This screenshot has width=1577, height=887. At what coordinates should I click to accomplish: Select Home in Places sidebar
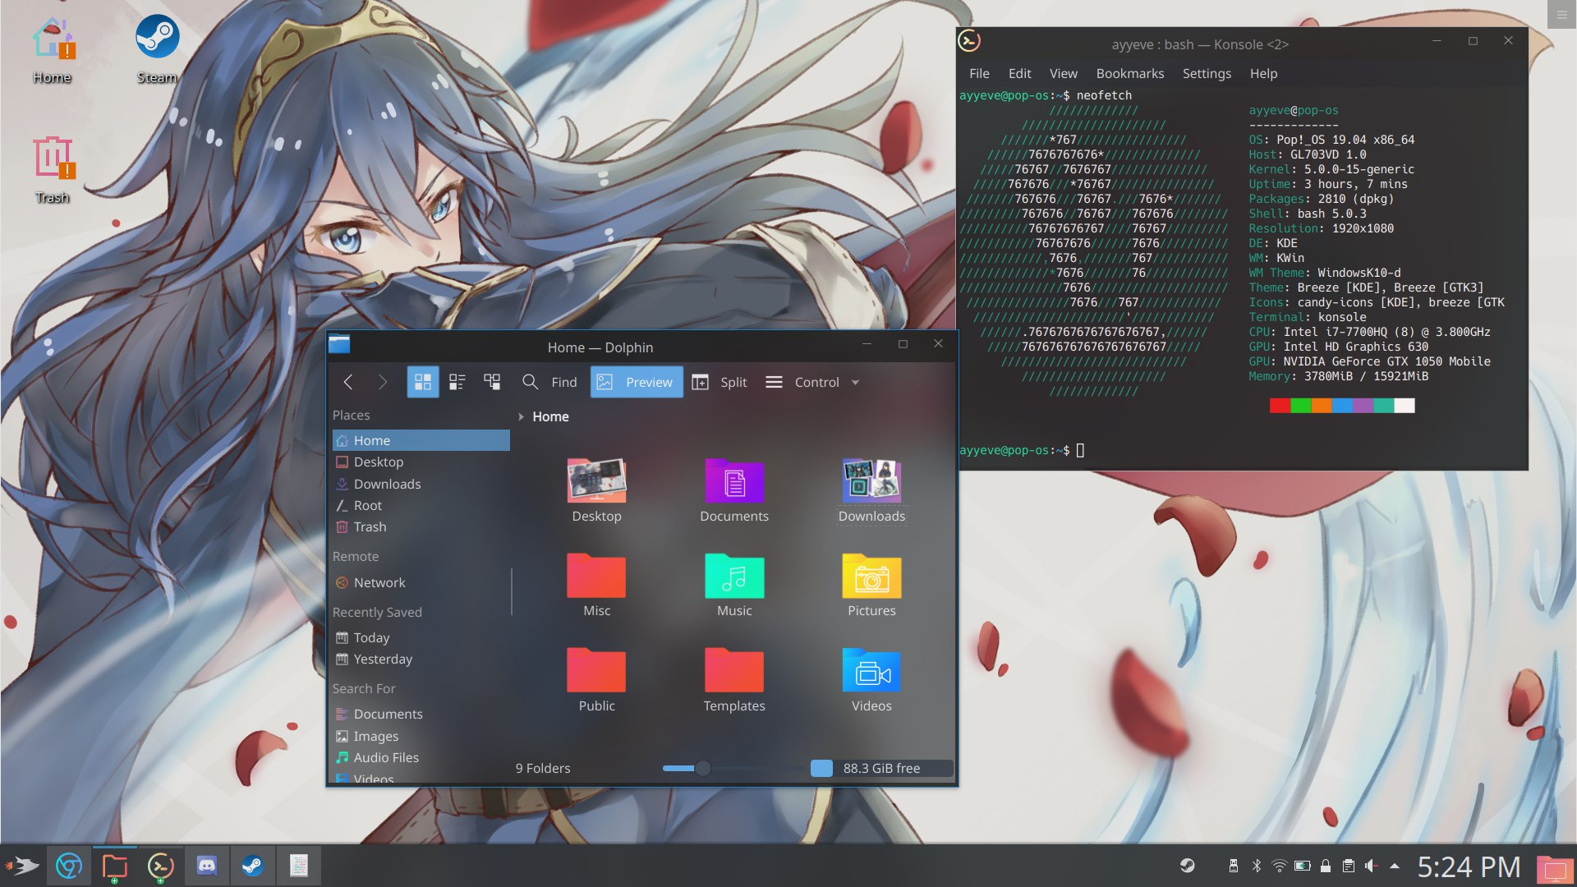pos(421,440)
